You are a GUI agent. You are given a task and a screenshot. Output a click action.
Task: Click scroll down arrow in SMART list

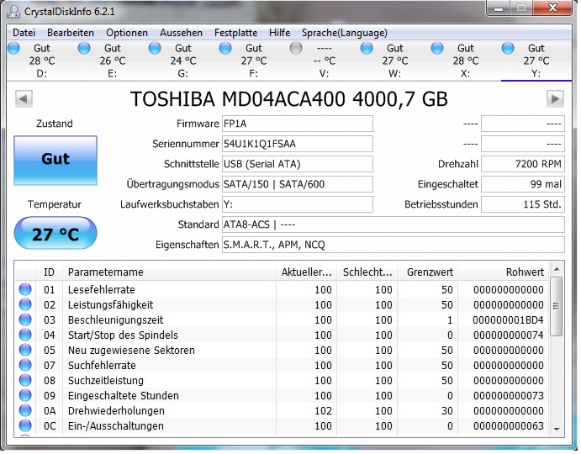(x=556, y=429)
